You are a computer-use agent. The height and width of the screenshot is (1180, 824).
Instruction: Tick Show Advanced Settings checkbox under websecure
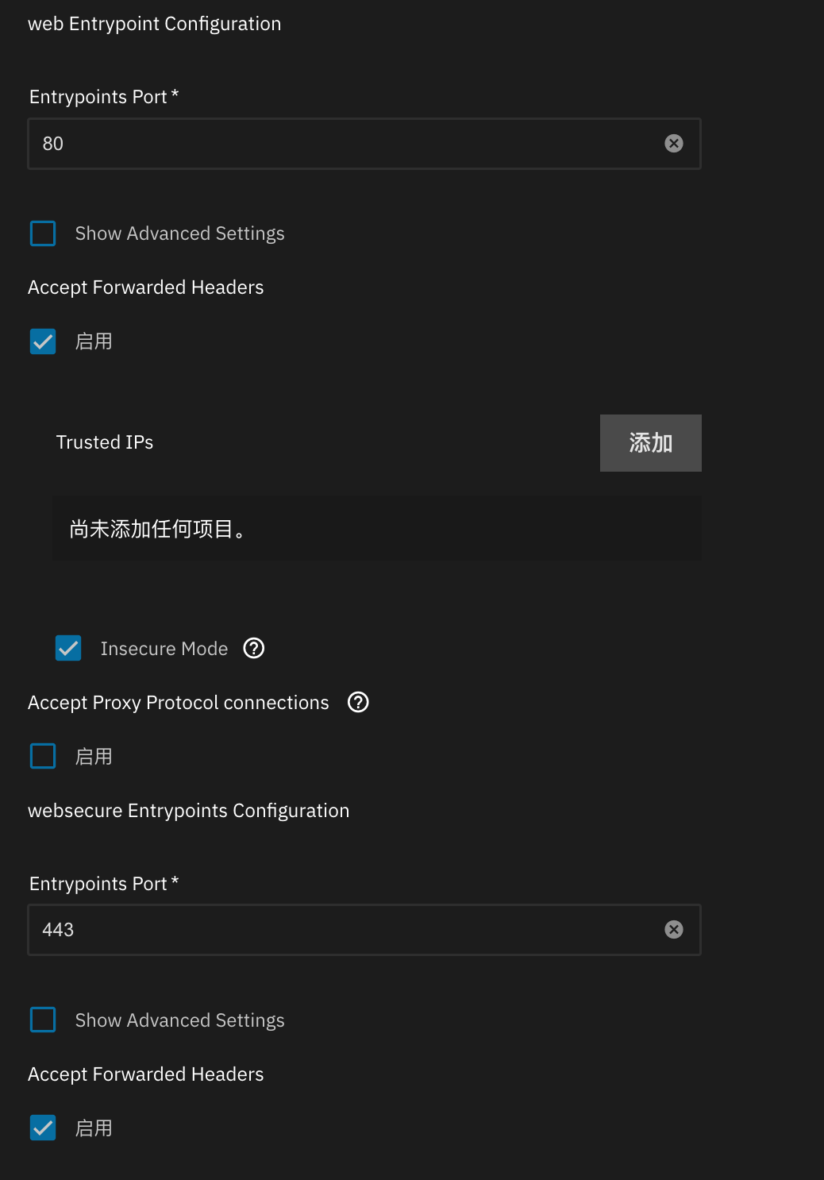43,1020
